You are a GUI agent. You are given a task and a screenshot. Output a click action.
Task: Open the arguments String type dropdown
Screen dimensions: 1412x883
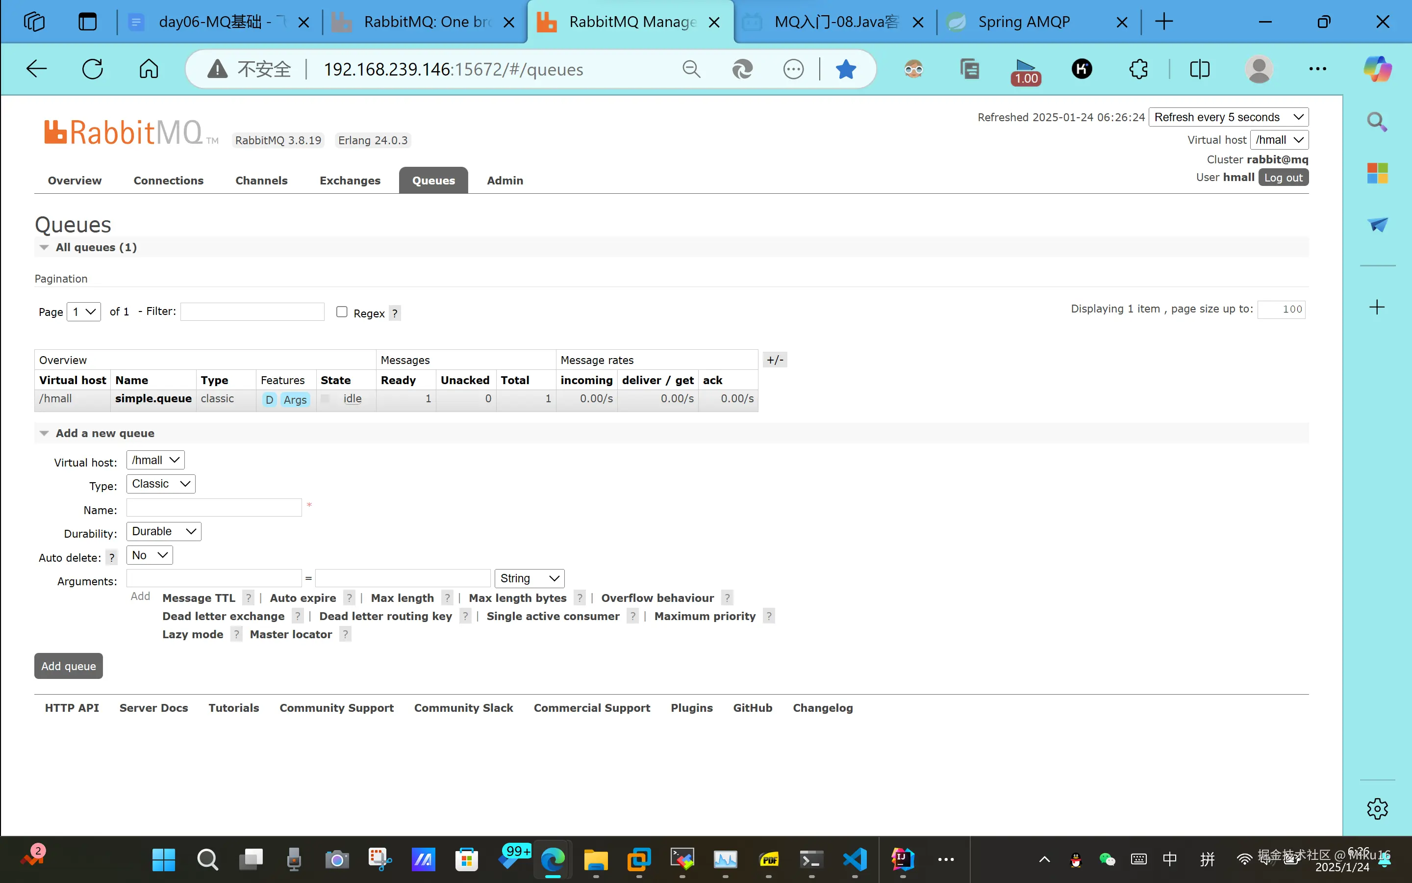point(529,578)
